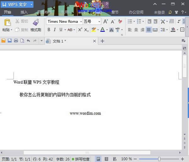Image resolution: width=189 pixels, height=162 pixels.
Task: Open the WPS 文字 application menu dropdown
Action: 31,5
